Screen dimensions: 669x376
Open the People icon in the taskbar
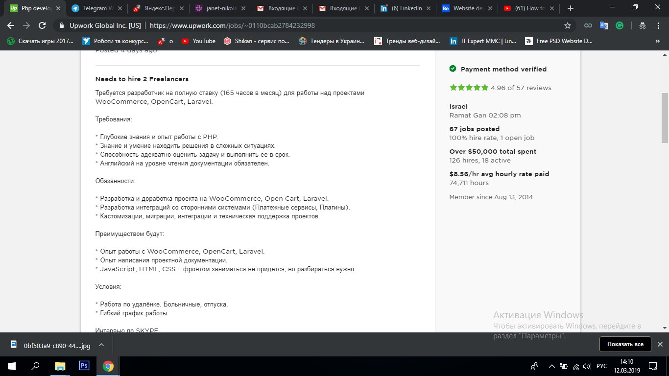click(x=534, y=366)
